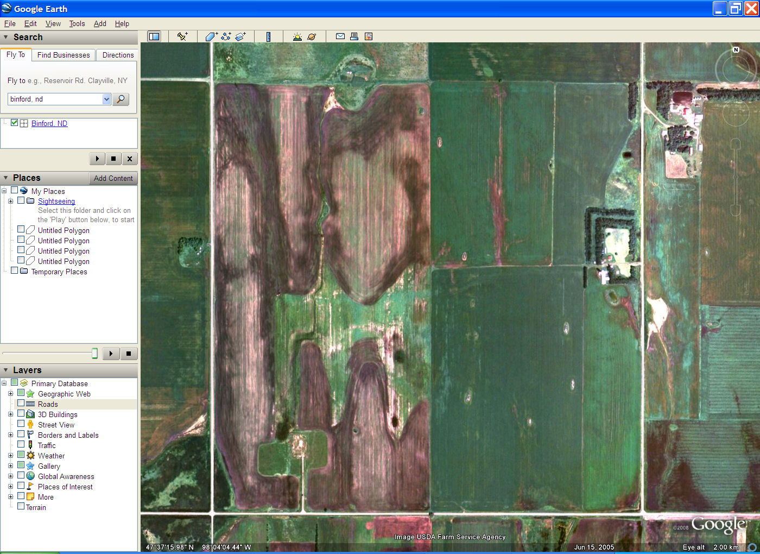
Task: Add an image overlay from the toolbar
Action: (x=240, y=36)
